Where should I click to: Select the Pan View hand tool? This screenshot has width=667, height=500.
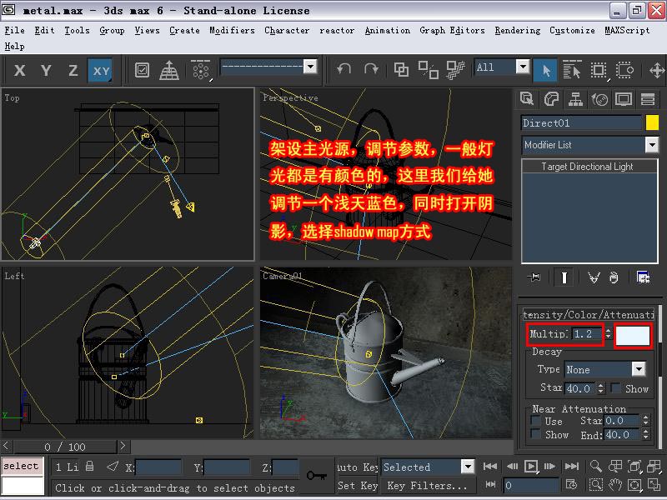click(615, 484)
